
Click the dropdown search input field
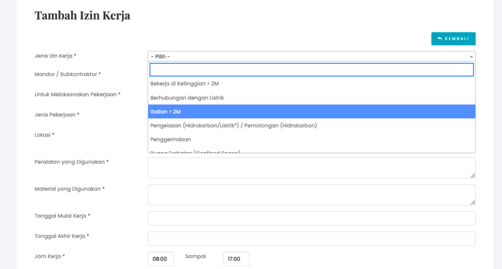point(311,69)
